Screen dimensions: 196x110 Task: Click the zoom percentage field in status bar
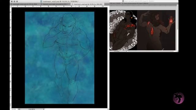click(14, 109)
